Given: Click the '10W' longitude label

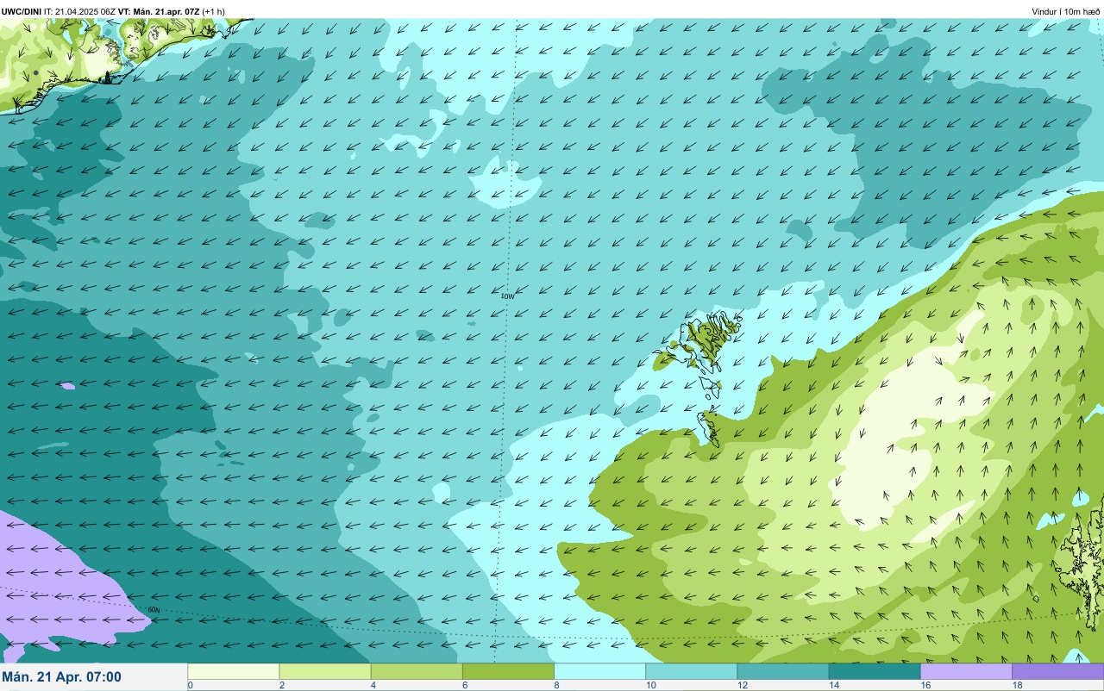Looking at the screenshot, I should click(x=507, y=296).
